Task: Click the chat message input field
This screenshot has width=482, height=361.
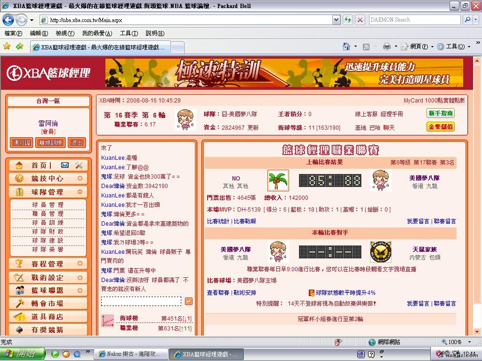Action: point(141,301)
